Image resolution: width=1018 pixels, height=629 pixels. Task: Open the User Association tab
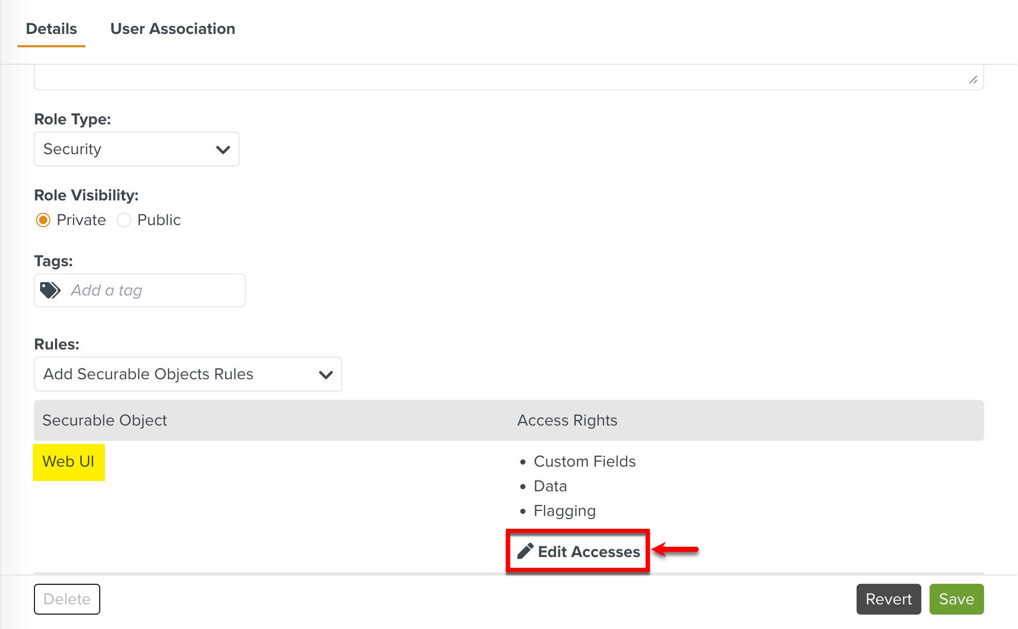173,29
